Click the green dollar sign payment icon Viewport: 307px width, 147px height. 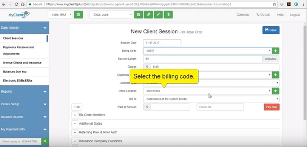pyautogui.click(x=168, y=14)
